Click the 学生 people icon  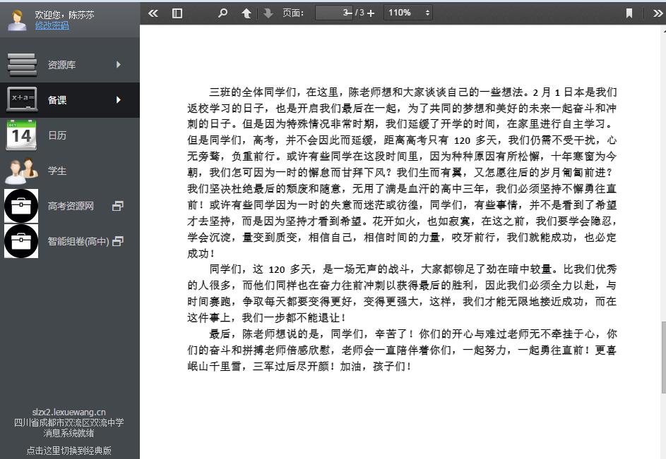coord(21,171)
